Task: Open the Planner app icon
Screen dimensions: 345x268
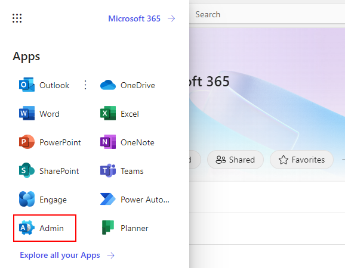Action: (108, 228)
